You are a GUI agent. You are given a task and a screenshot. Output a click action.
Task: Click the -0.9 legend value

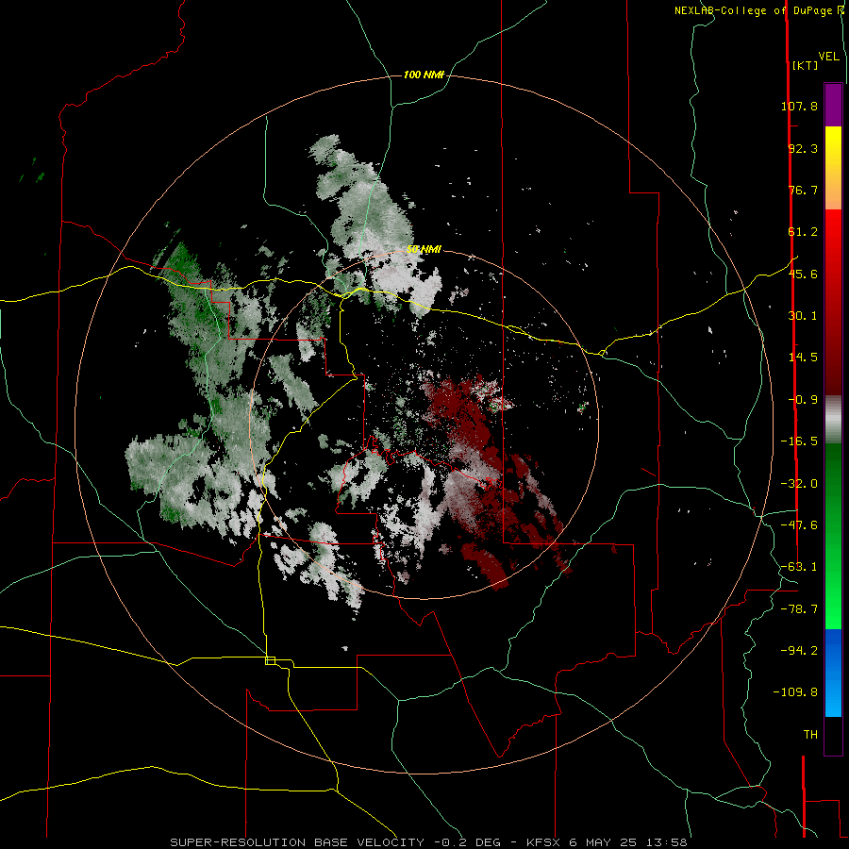pos(803,400)
